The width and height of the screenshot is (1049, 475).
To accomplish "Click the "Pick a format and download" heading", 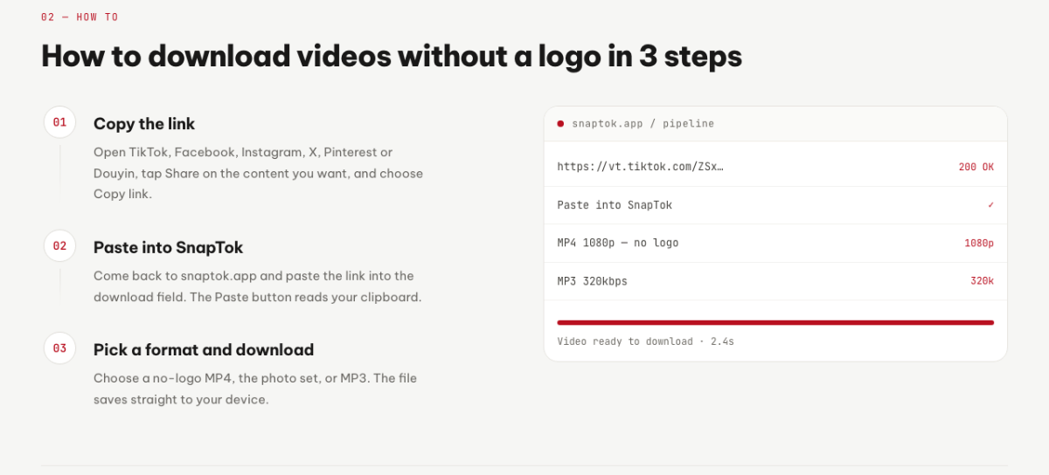I will pos(204,350).
